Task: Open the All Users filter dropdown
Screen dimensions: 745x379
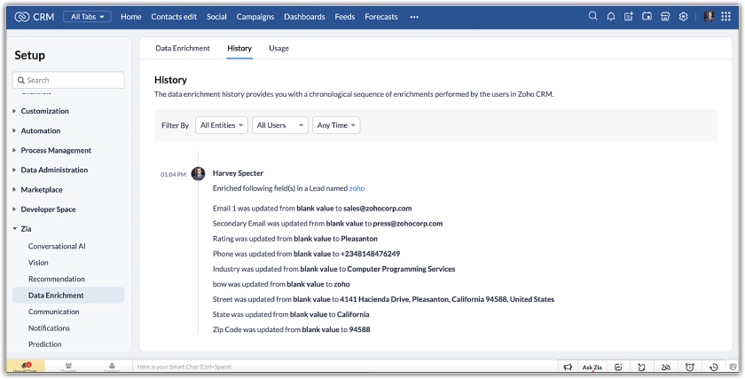Action: click(x=279, y=126)
